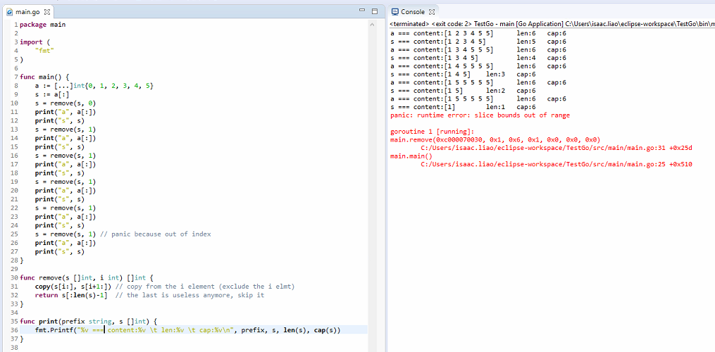The width and height of the screenshot is (715, 352).
Task: Click the goroutine 1 [running] console line
Action: point(432,132)
